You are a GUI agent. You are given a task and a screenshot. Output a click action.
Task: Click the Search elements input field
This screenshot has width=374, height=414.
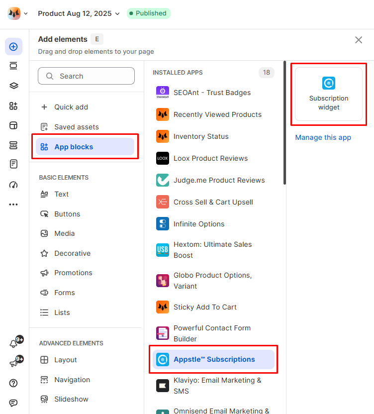(87, 76)
